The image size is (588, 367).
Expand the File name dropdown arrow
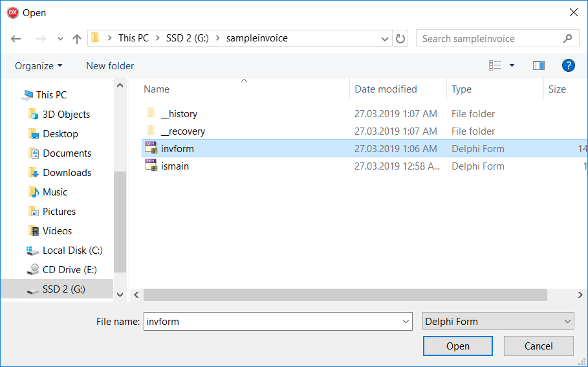[x=406, y=322]
